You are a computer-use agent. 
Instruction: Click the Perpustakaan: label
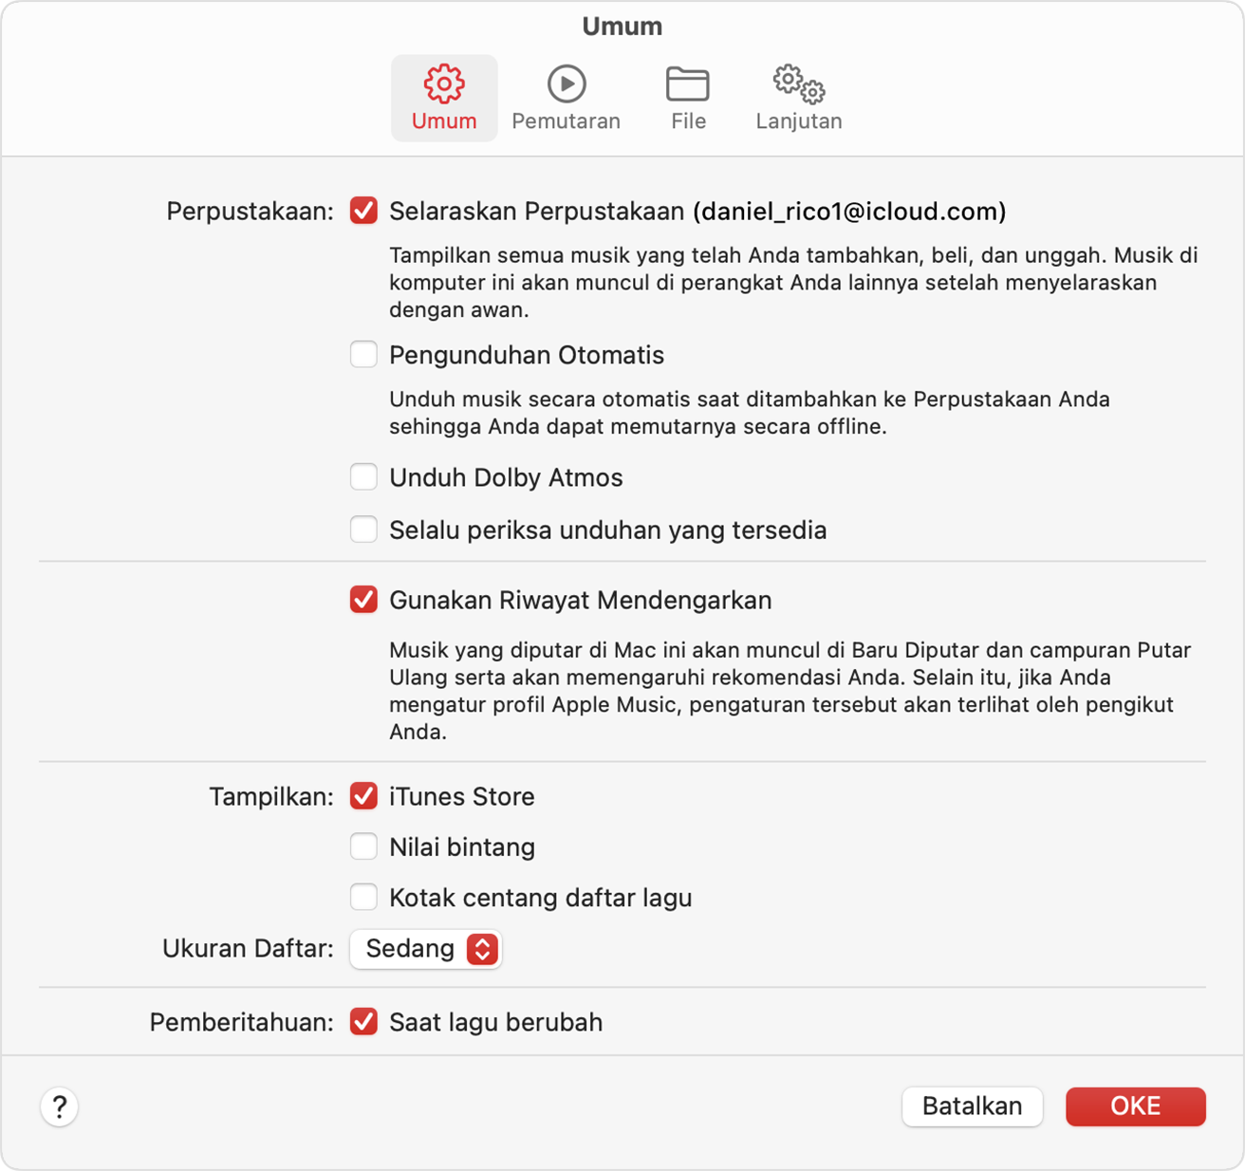250,212
